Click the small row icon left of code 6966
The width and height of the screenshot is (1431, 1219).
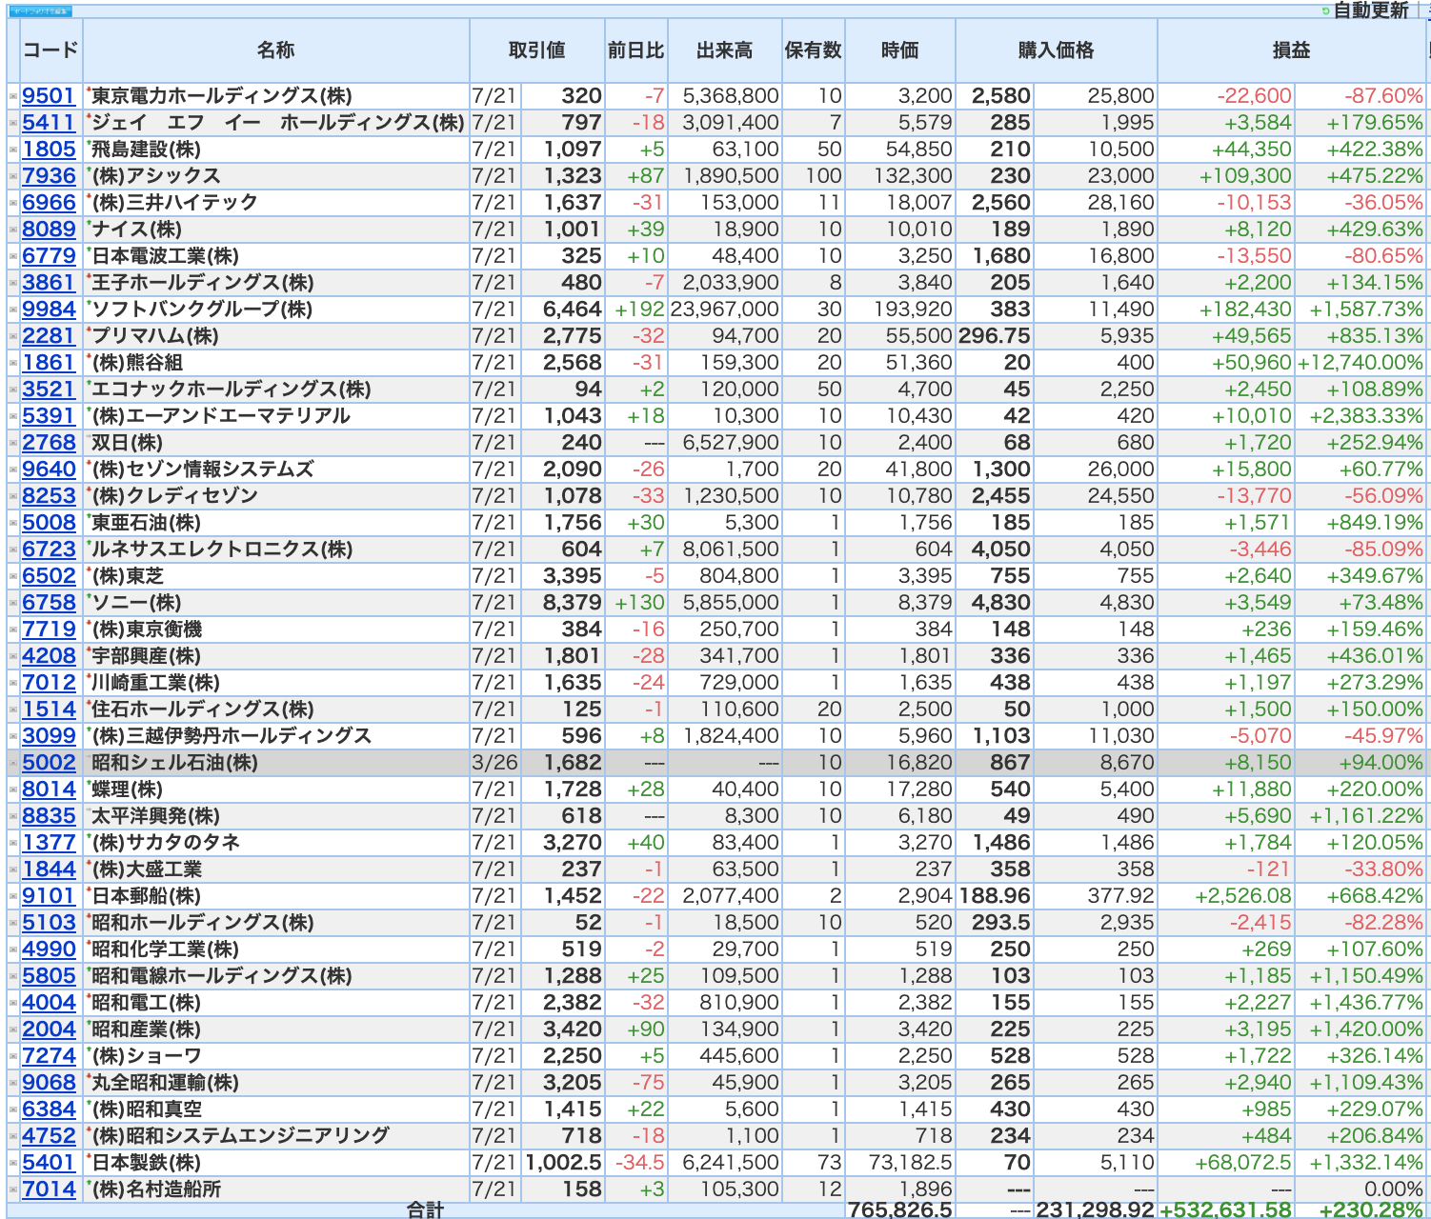point(13,203)
